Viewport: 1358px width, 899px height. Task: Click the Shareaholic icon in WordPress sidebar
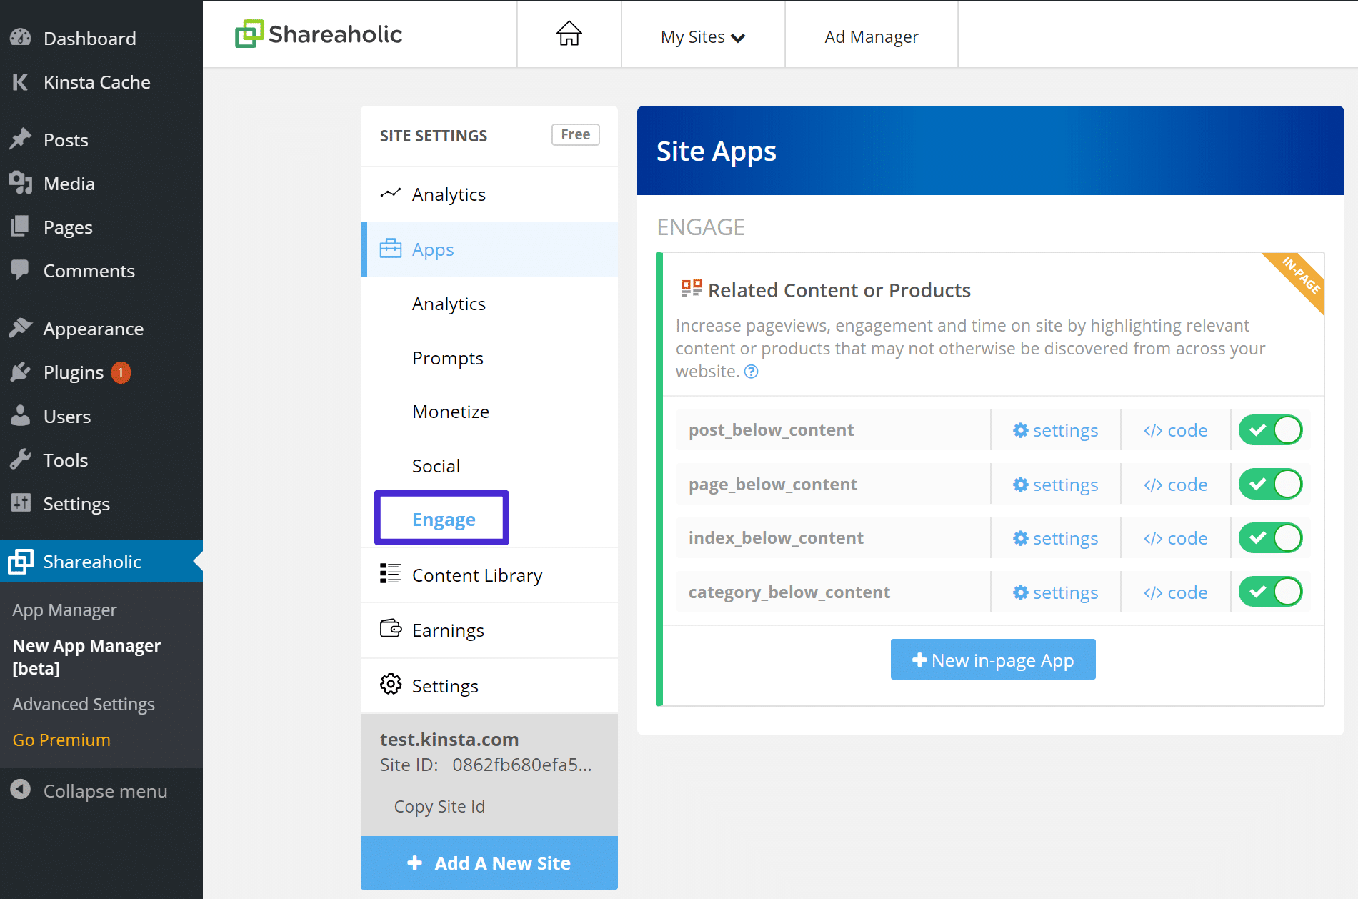coord(21,562)
